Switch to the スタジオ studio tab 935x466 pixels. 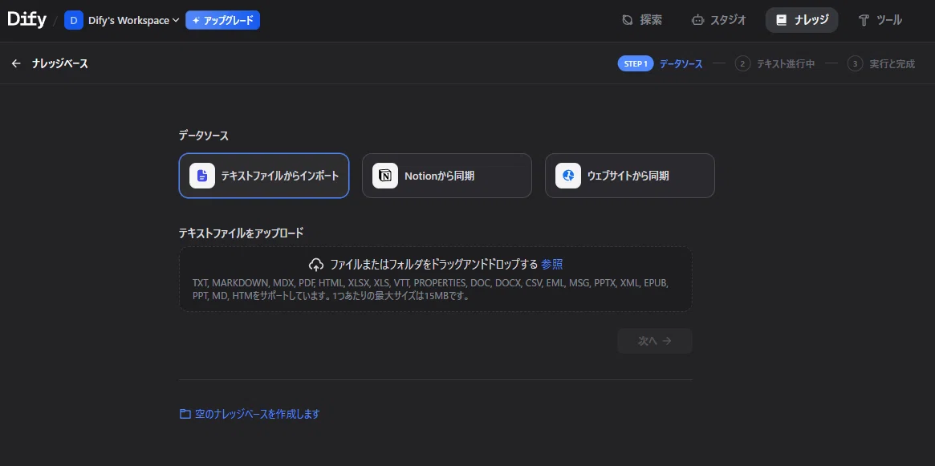point(718,20)
